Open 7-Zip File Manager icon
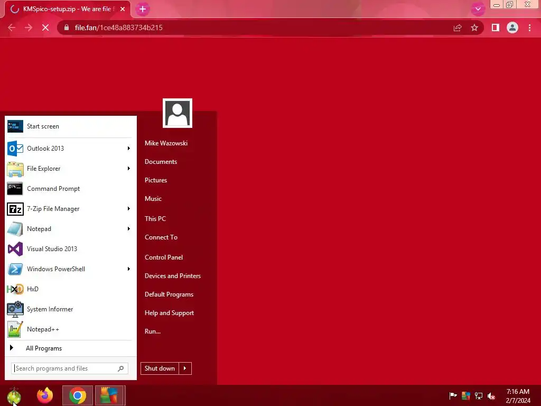The height and width of the screenshot is (406, 541). [x=15, y=209]
